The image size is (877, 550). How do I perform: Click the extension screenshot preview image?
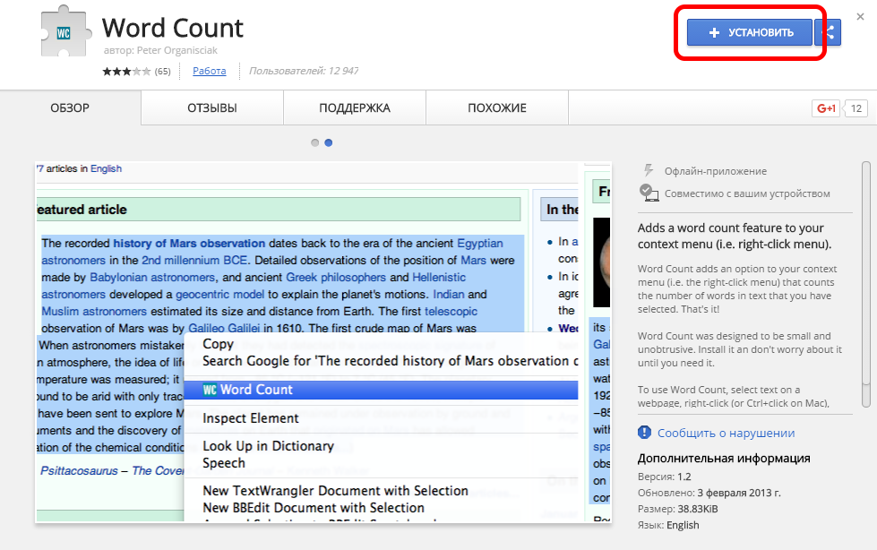click(x=323, y=342)
